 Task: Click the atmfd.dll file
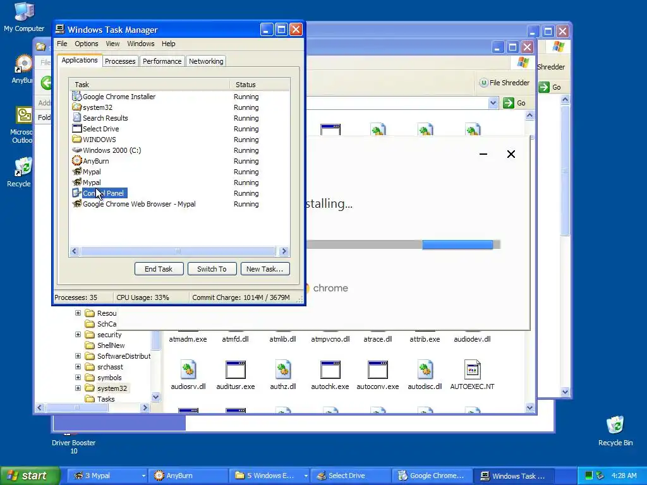pyautogui.click(x=235, y=339)
